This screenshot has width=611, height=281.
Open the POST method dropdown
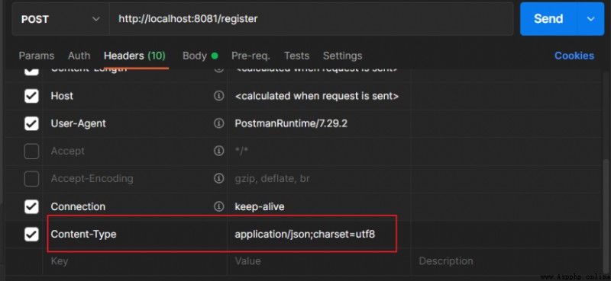[61, 19]
